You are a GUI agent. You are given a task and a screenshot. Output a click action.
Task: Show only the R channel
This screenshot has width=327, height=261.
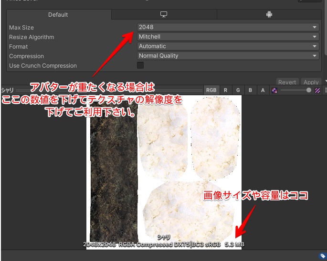(225, 90)
